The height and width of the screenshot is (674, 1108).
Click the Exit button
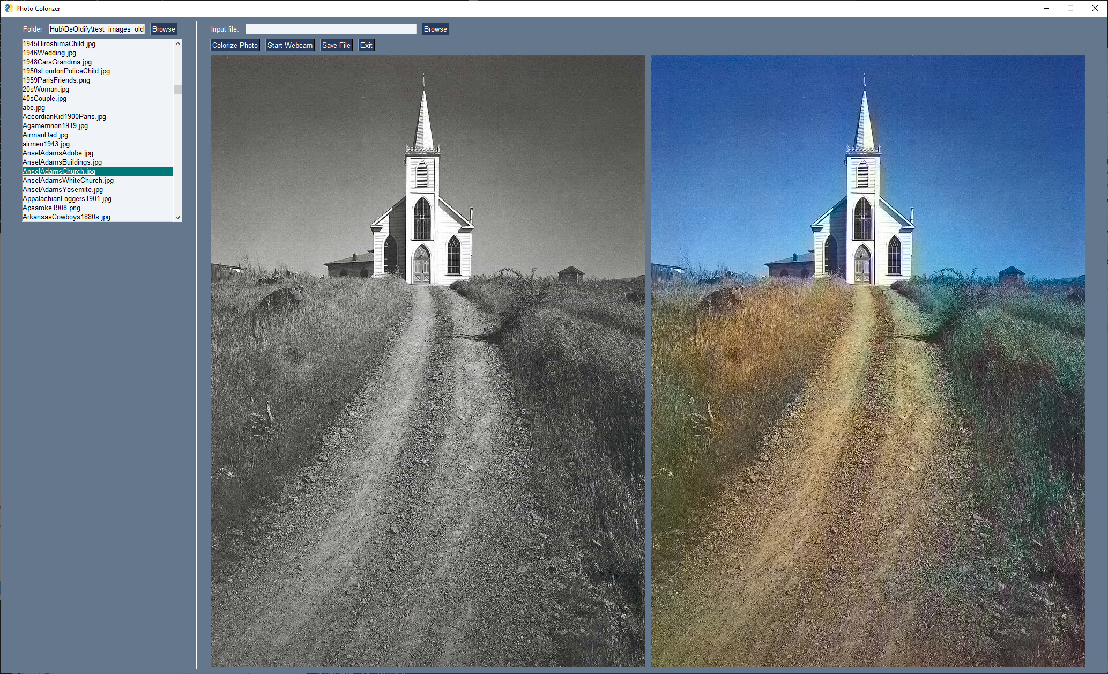[366, 45]
